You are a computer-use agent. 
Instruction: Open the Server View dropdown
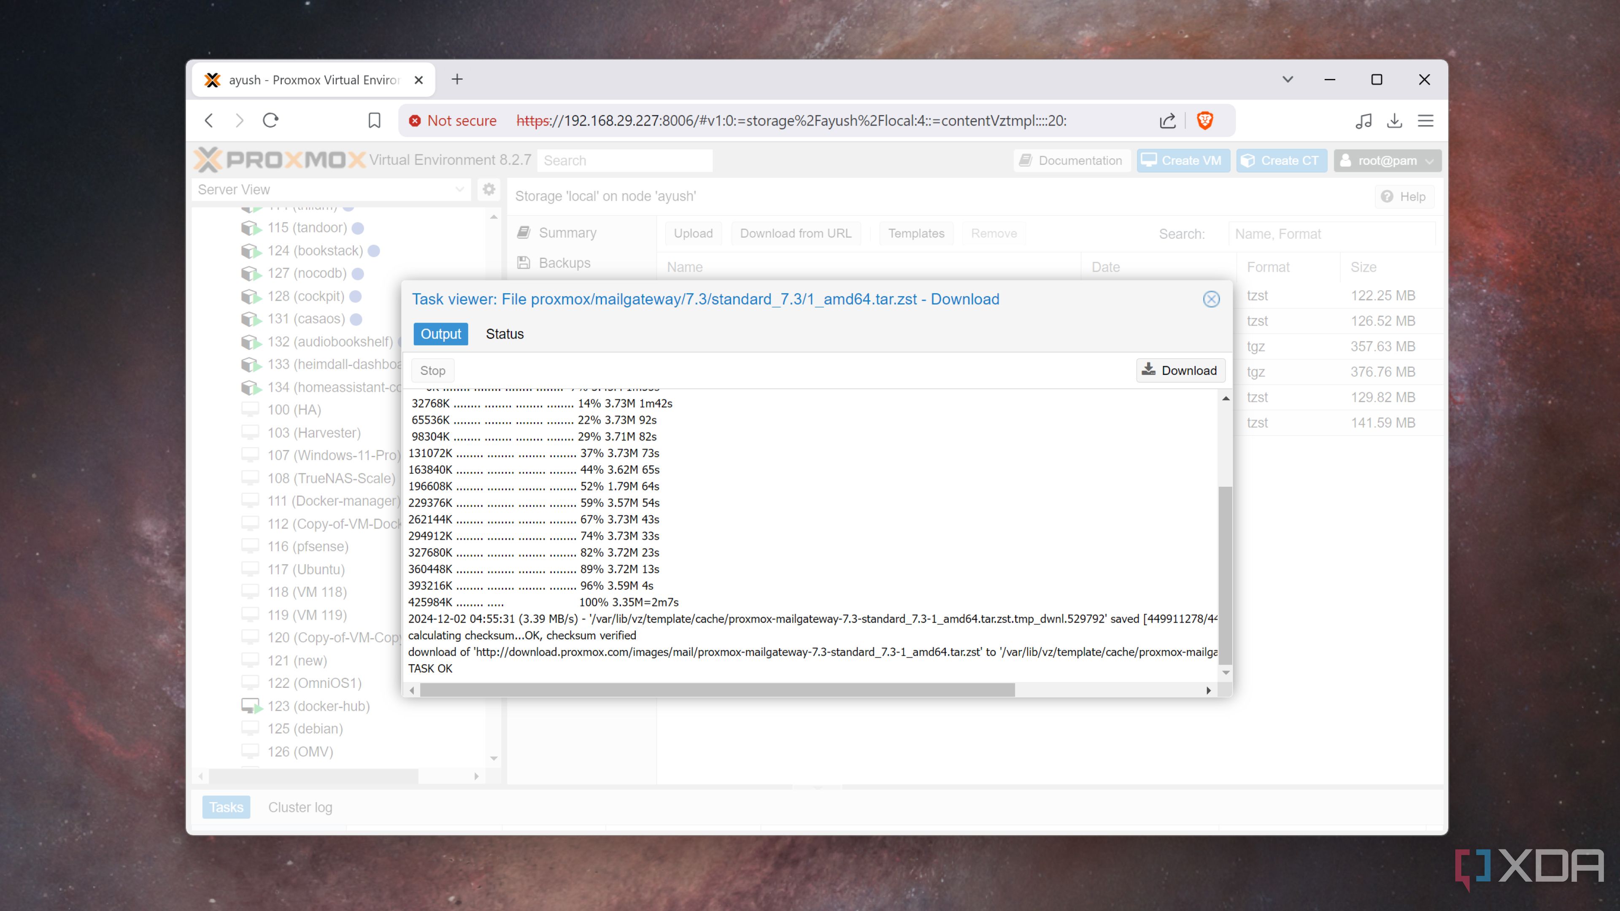331,189
